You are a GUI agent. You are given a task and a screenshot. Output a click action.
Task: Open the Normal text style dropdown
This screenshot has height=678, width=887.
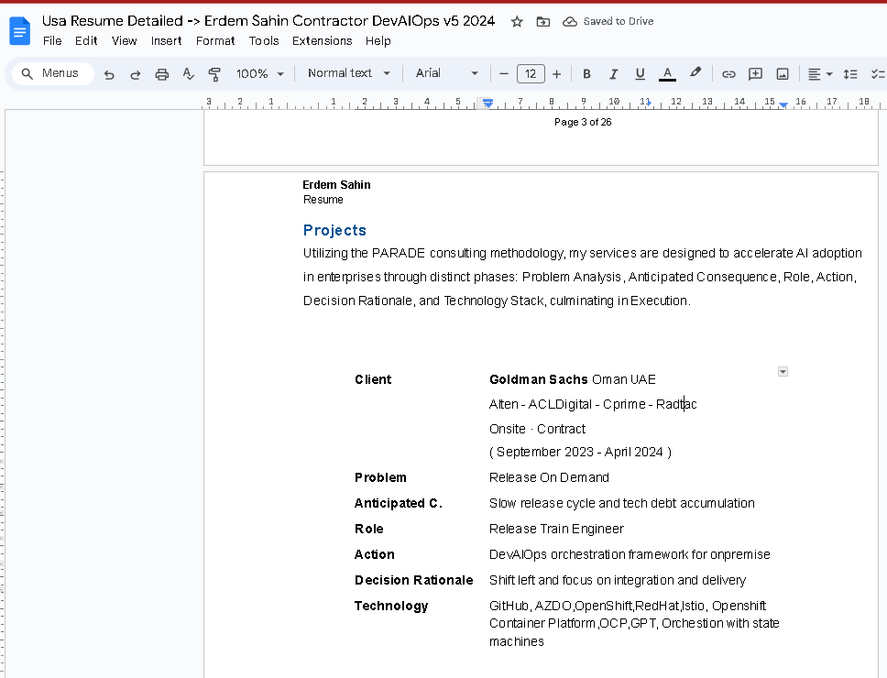click(348, 73)
